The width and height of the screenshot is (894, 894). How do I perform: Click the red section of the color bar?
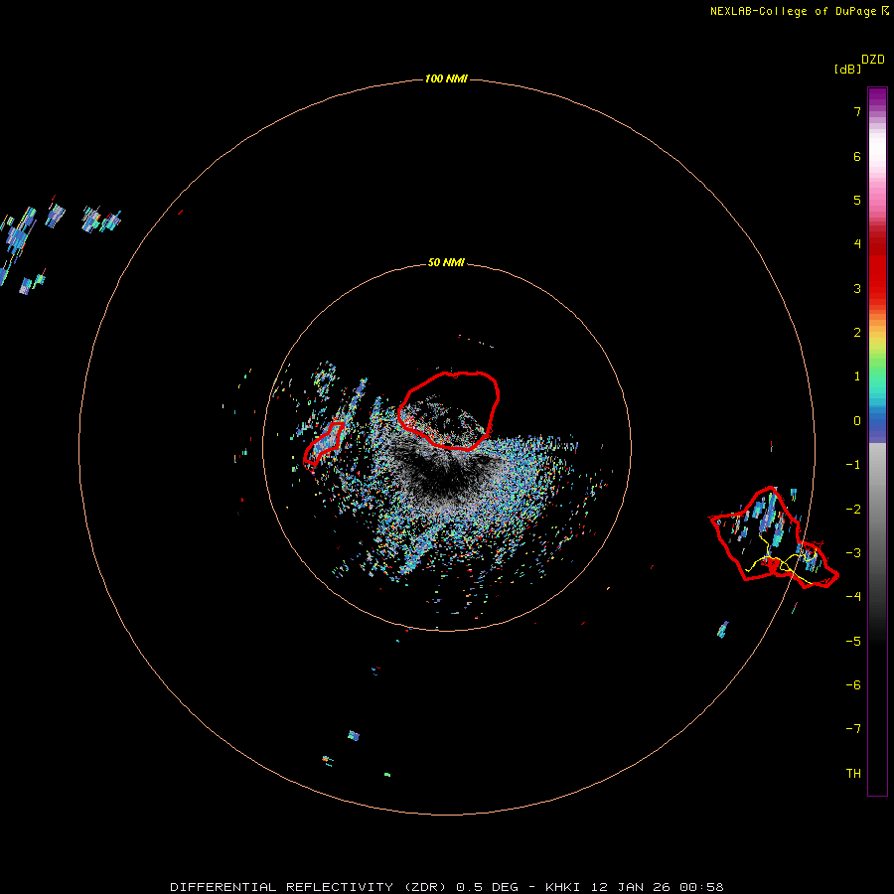click(x=877, y=268)
